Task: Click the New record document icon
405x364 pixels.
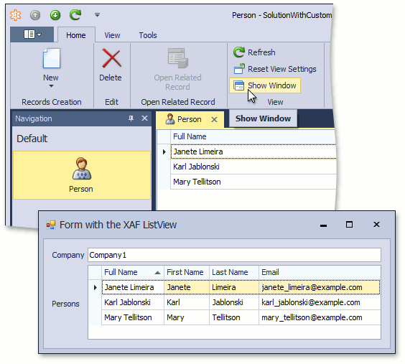Action: click(x=52, y=58)
